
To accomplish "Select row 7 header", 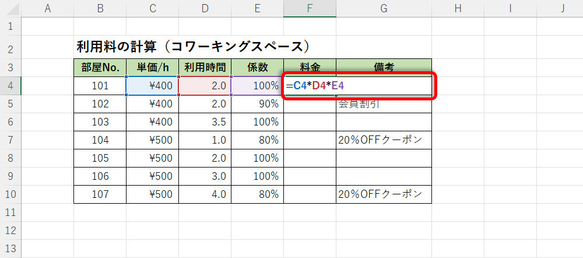I will (x=10, y=140).
